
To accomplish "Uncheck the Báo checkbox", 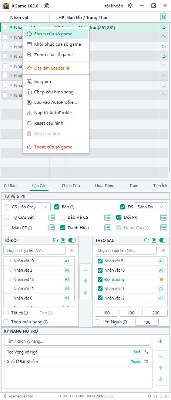I will (57, 207).
